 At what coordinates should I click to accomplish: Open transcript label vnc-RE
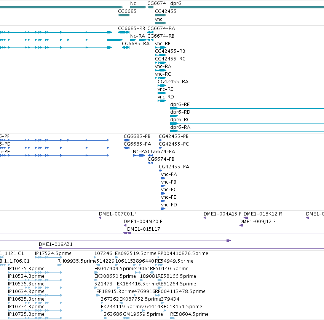(165, 89)
